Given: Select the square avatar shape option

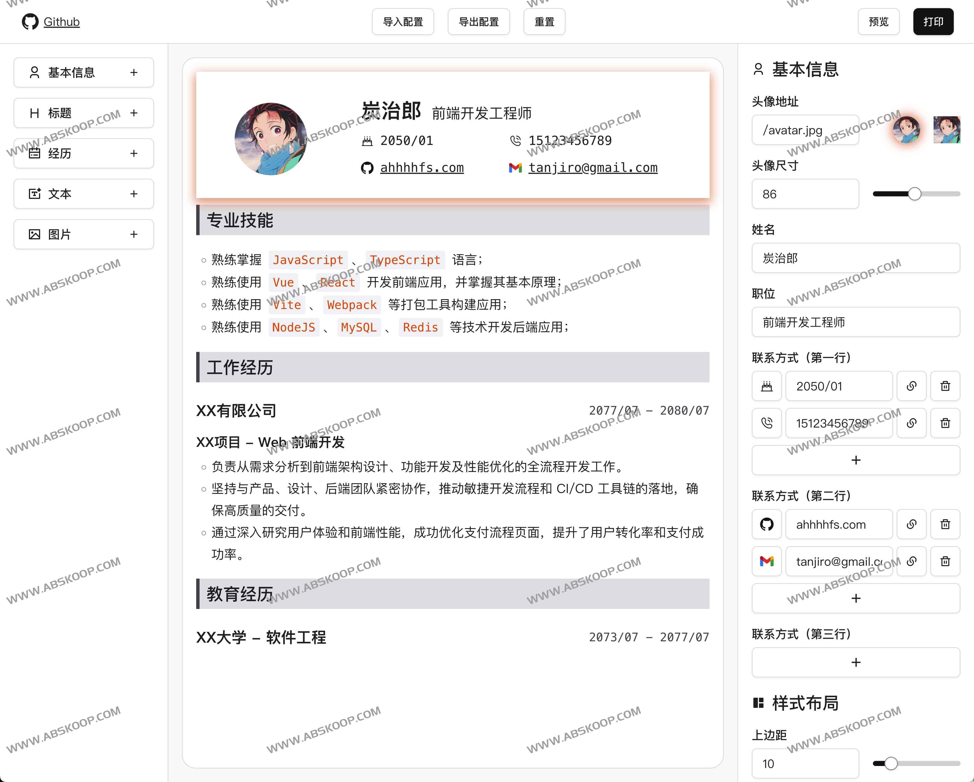Looking at the screenshot, I should [x=946, y=130].
